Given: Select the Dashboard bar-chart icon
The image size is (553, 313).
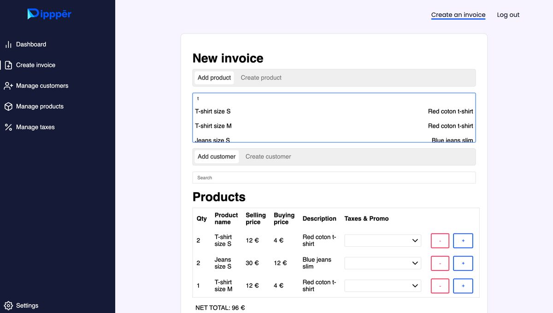Looking at the screenshot, I should click(8, 44).
